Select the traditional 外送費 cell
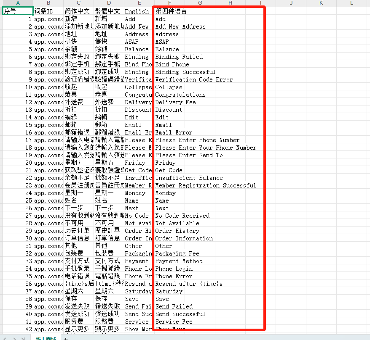Viewport: 370px width, 340px height. 109,102
